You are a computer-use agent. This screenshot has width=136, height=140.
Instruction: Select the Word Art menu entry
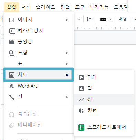[39, 86]
